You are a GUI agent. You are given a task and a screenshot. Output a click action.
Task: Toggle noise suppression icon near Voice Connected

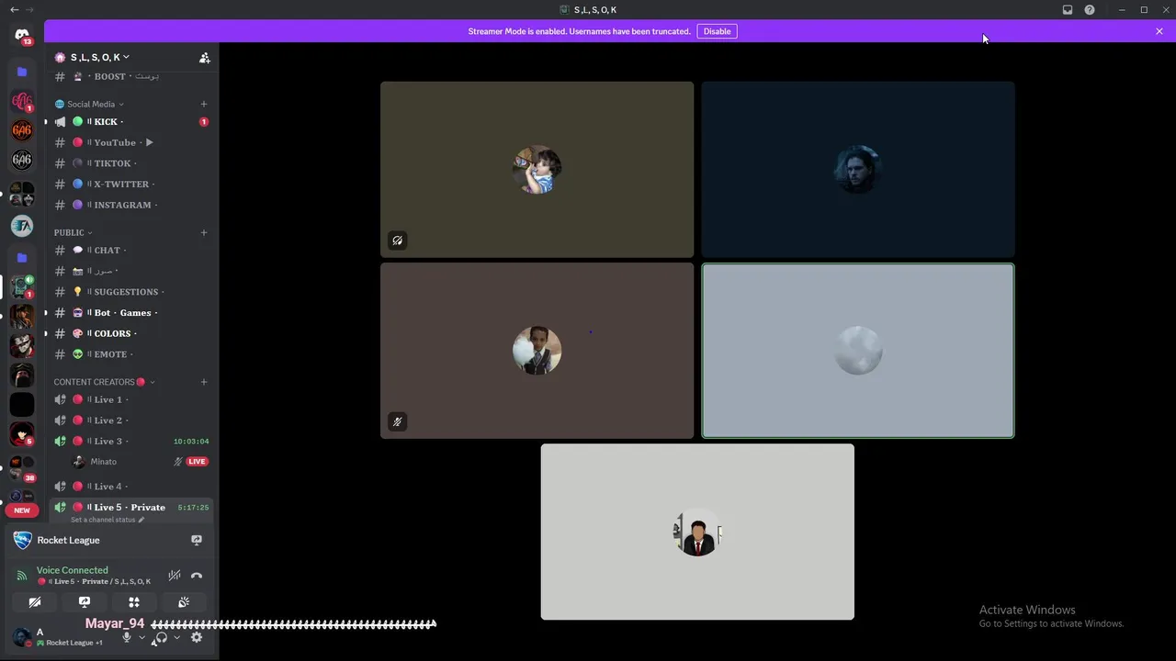174,576
